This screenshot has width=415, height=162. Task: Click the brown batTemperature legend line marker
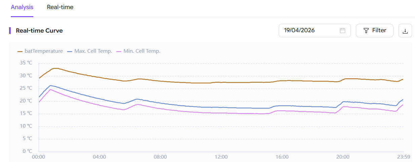[x=20, y=51]
